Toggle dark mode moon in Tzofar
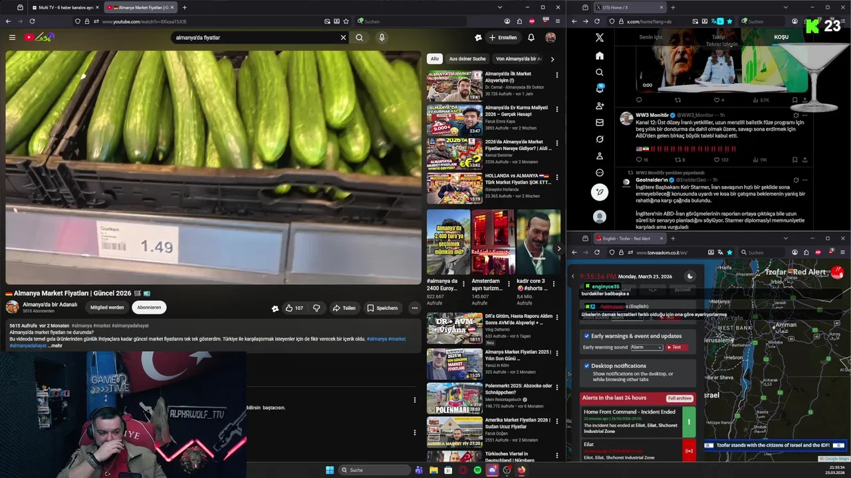The width and height of the screenshot is (851, 478). (690, 276)
